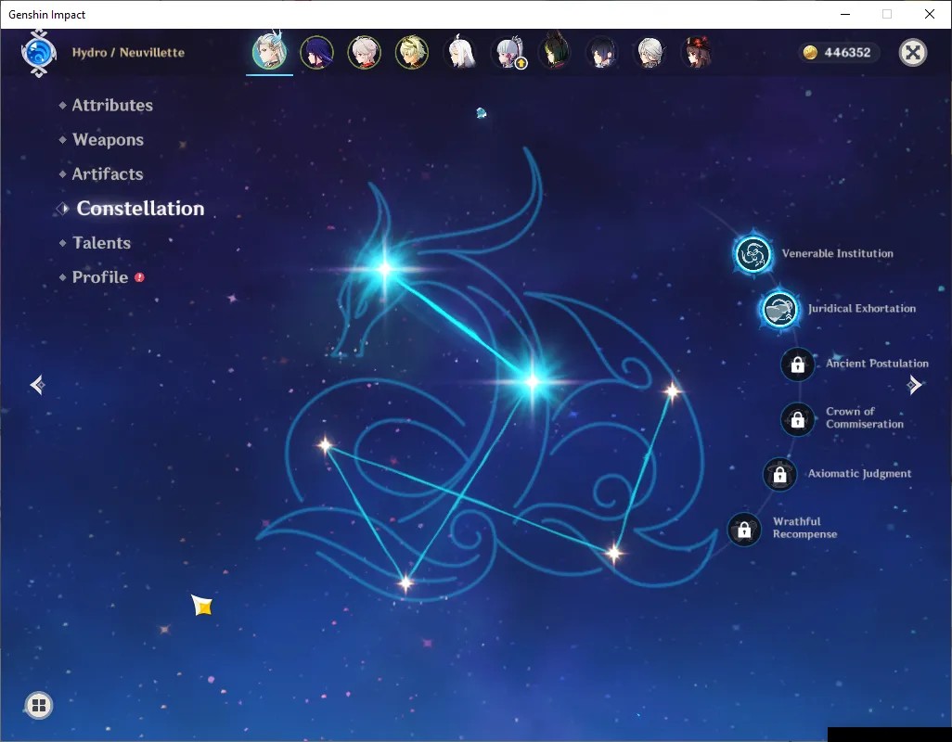
Task: Switch to the Artifacts section
Action: click(108, 174)
